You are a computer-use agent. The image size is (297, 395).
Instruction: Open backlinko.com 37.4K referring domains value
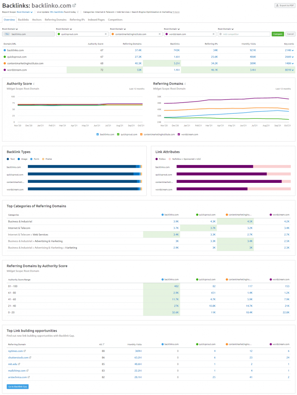click(x=138, y=51)
